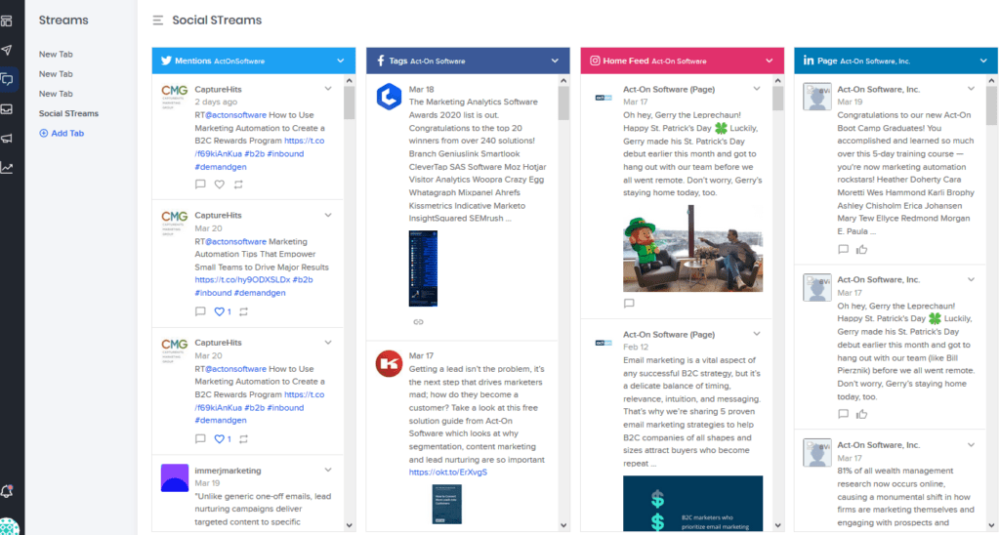Open chevron on LinkedIn Mar 19 post

(971, 89)
